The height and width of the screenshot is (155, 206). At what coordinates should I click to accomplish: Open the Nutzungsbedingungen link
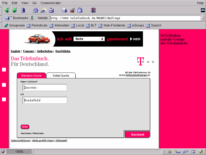[136, 75]
